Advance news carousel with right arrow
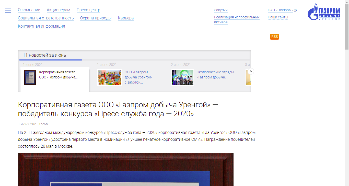 [x=251, y=71]
